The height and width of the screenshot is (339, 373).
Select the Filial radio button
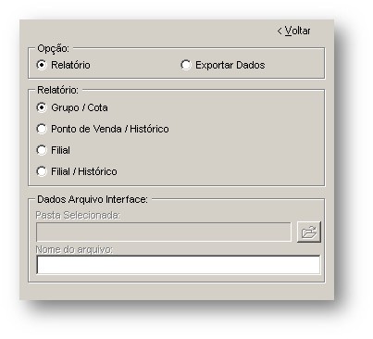[42, 150]
